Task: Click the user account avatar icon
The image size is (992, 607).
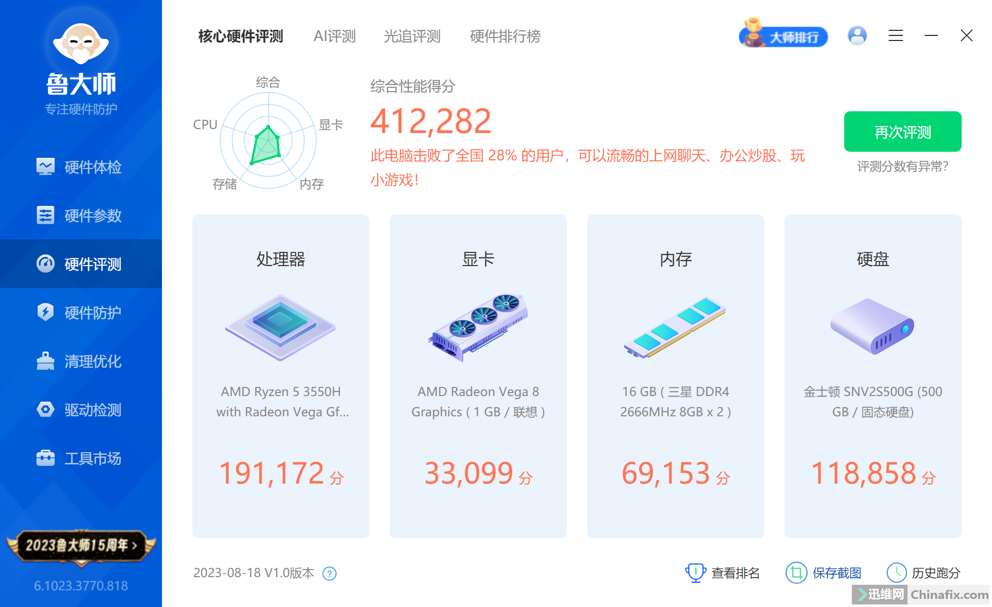Action: [857, 35]
